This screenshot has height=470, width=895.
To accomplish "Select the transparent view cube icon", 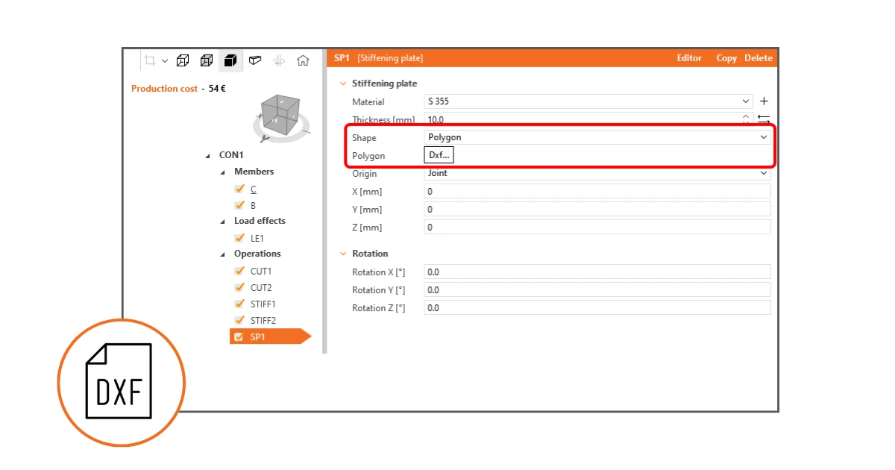I will (x=207, y=60).
